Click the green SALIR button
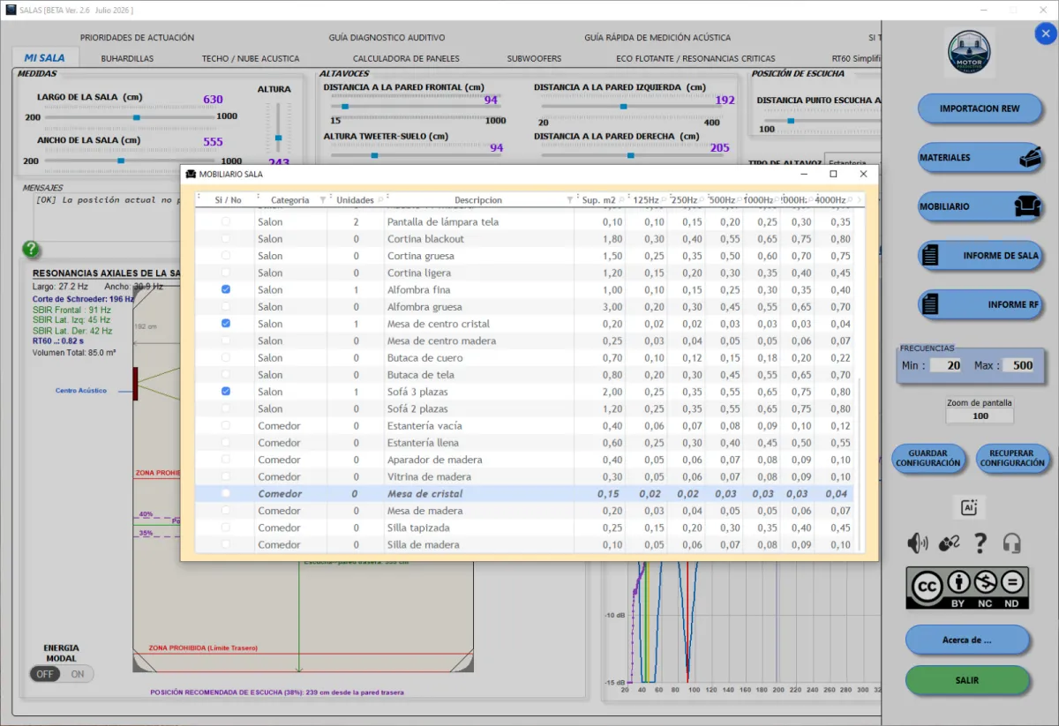Viewport: 1059px width, 726px height. 967,680
